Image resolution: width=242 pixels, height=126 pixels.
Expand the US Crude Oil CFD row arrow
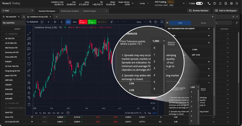[x=32, y=122]
